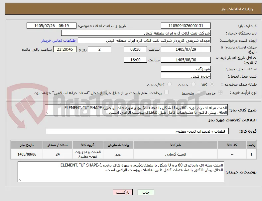Click the remaining days field showing 2
Screen dimensions: 262x201
[99, 49]
